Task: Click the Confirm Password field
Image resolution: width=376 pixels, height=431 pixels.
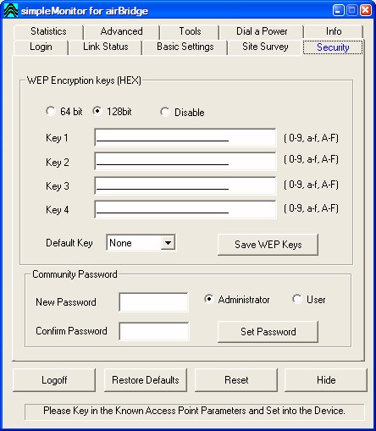Action: click(x=154, y=331)
